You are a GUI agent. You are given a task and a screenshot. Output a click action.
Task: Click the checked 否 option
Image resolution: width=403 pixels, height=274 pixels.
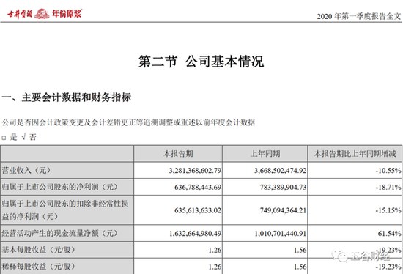pos(29,137)
